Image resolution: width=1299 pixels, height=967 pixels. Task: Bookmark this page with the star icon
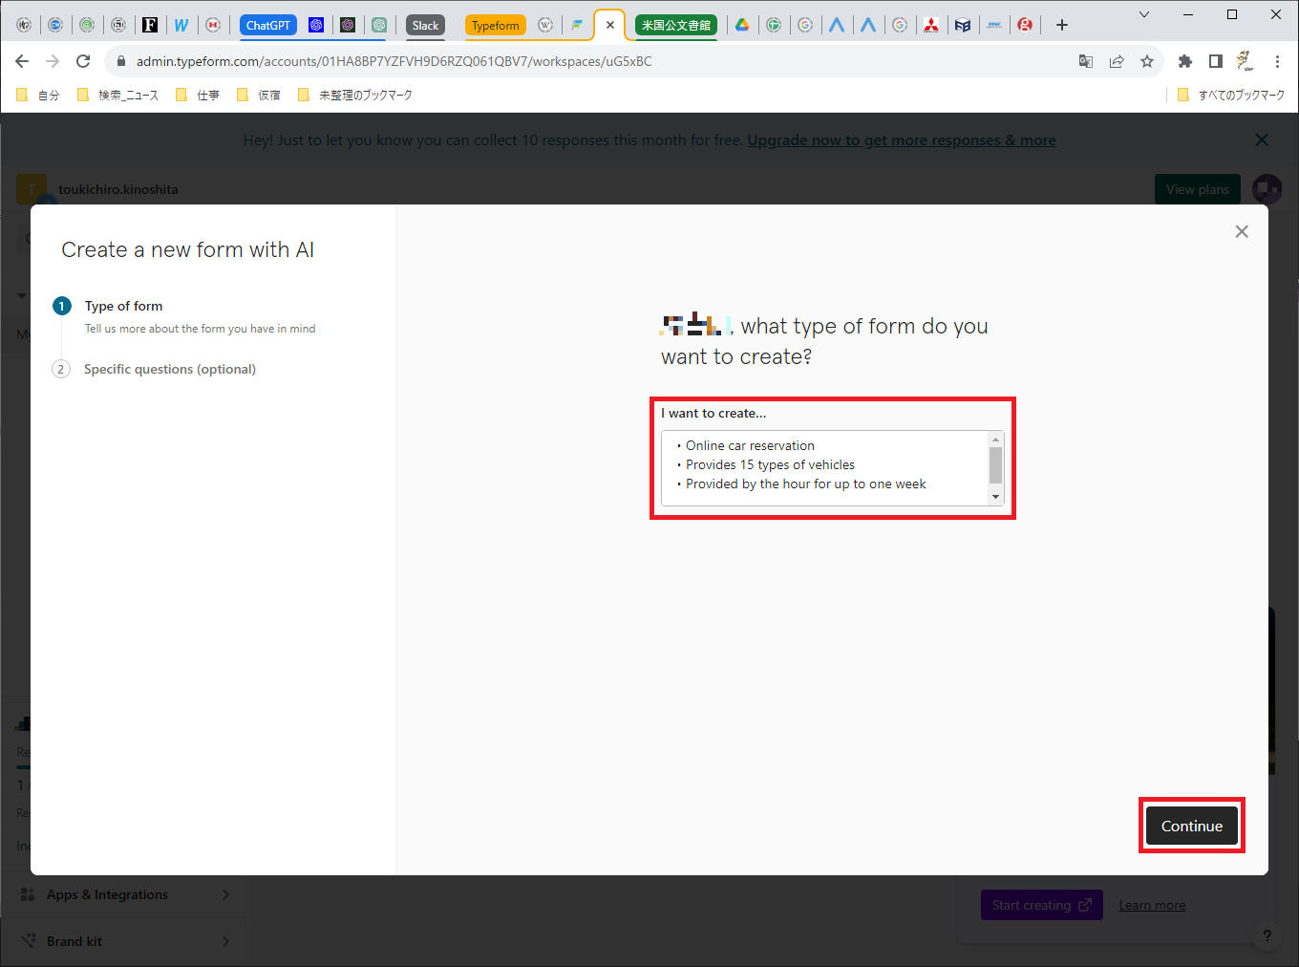pyautogui.click(x=1146, y=61)
